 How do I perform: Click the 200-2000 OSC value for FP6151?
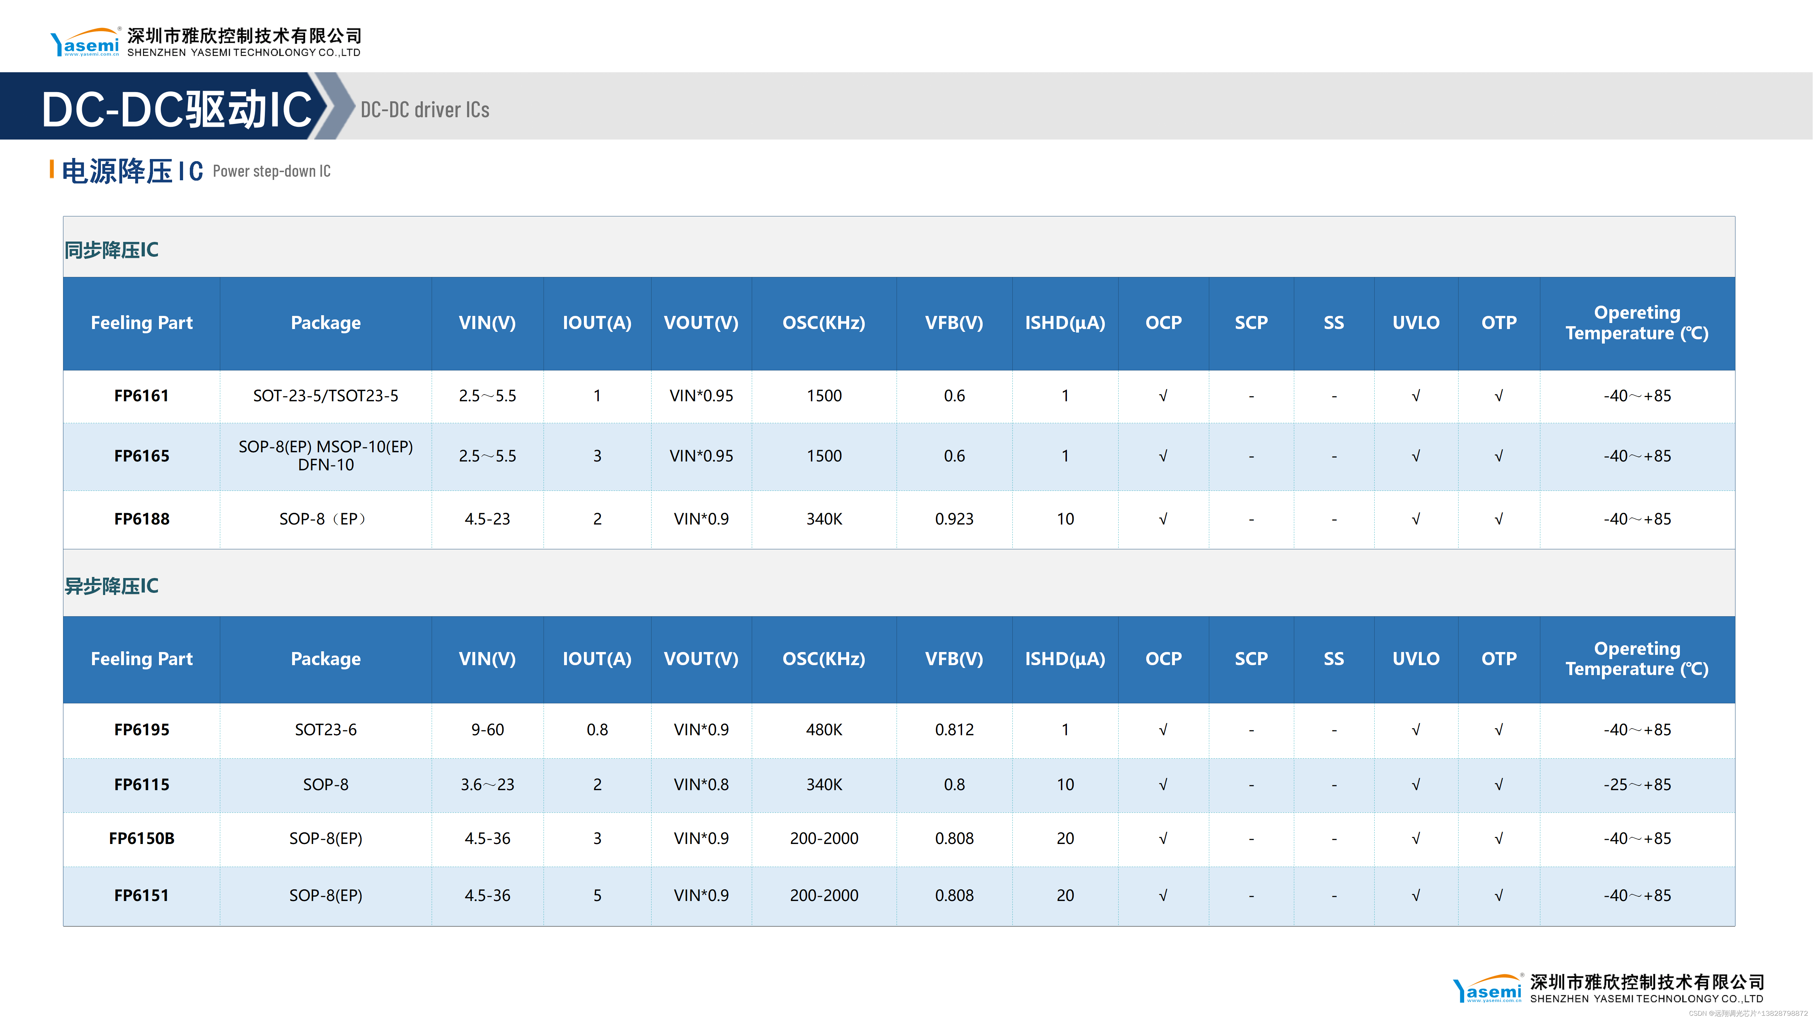(823, 895)
